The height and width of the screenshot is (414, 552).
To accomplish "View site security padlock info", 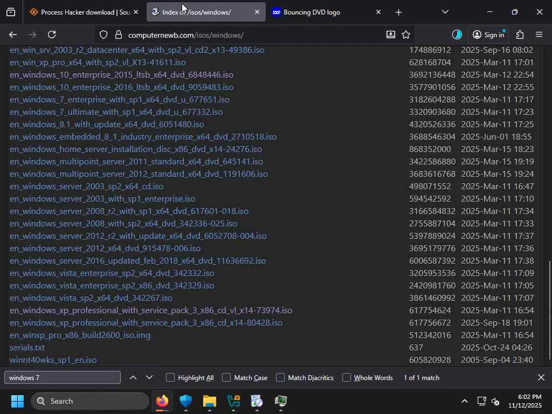I will (x=119, y=35).
